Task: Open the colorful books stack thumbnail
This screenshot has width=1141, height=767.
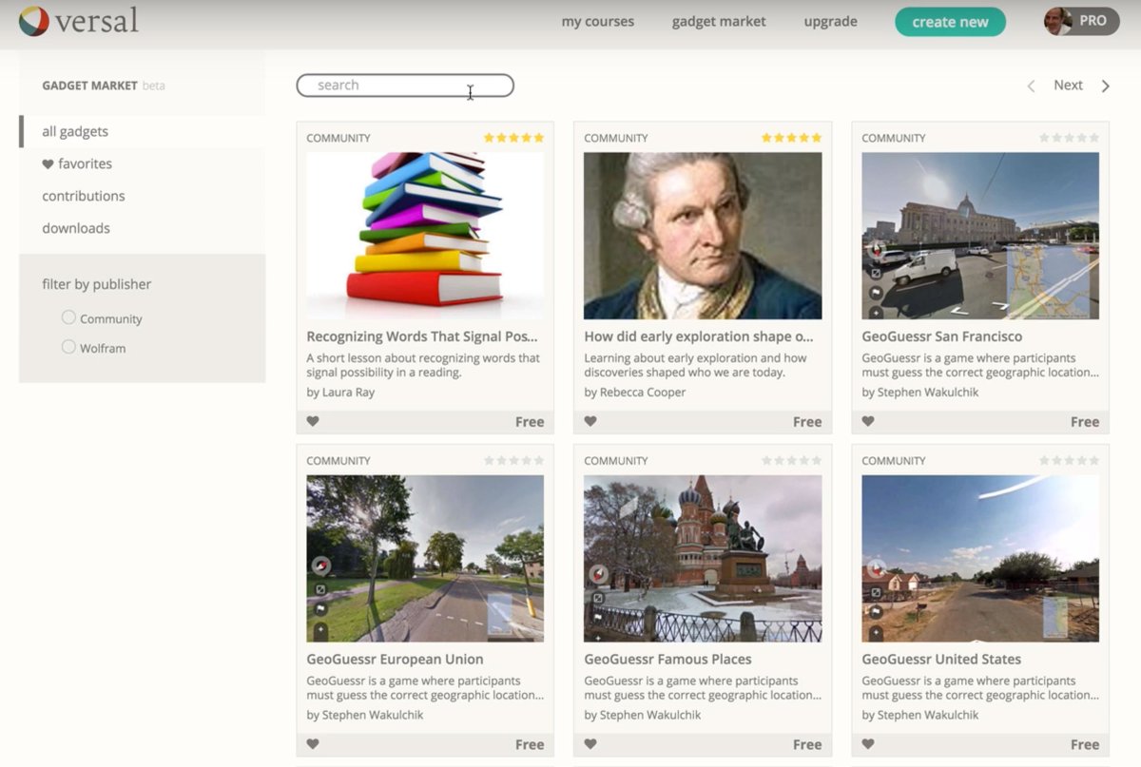Action: (x=425, y=236)
